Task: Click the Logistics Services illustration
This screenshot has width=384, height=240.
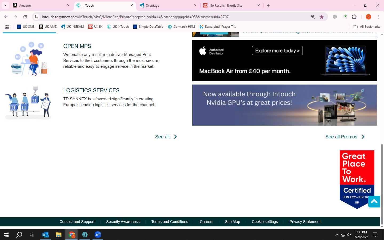Action: pos(28,103)
